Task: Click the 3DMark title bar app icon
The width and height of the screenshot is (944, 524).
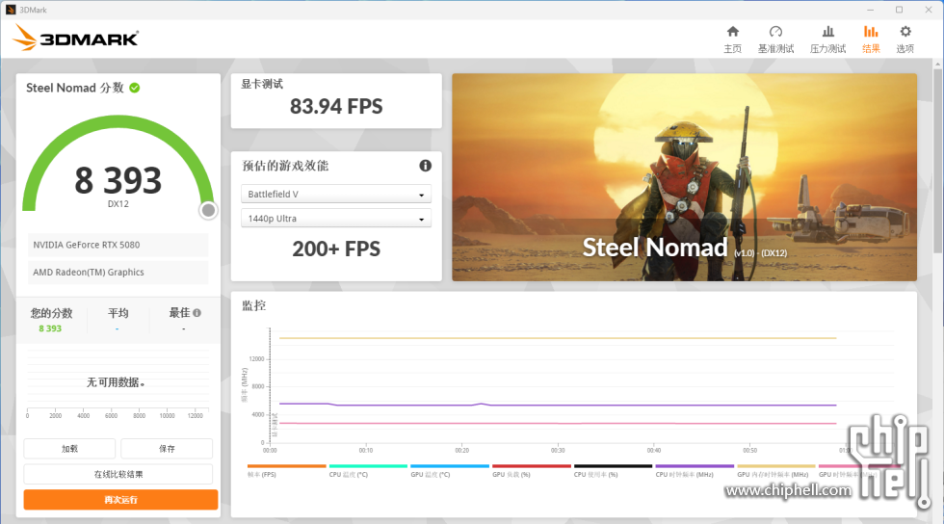Action: [11, 10]
